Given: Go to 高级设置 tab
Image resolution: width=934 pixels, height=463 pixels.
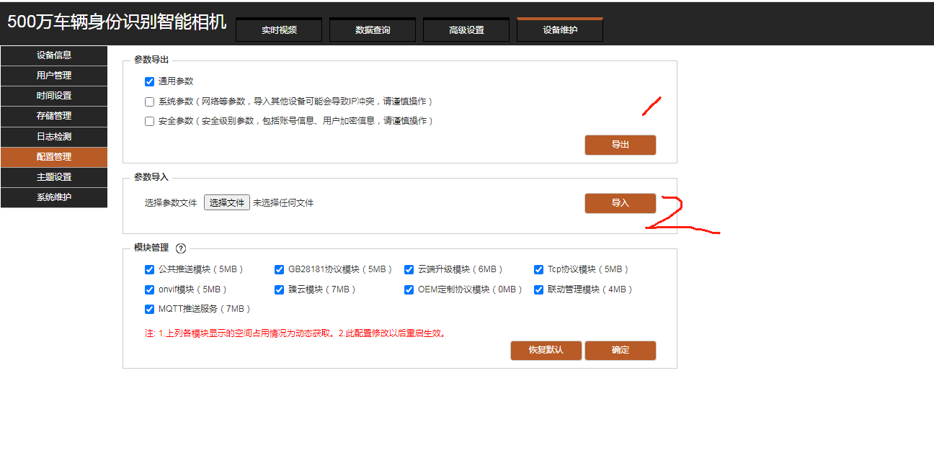Looking at the screenshot, I should [x=466, y=30].
